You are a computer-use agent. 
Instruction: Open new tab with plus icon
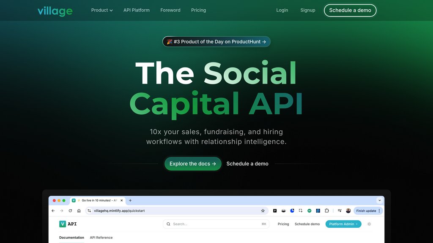(130, 200)
